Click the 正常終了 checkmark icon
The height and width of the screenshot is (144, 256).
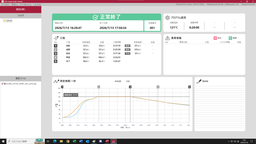pos(95,17)
